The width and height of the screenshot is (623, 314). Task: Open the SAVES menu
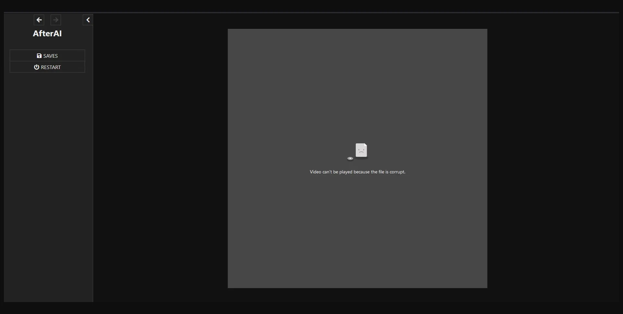point(47,56)
